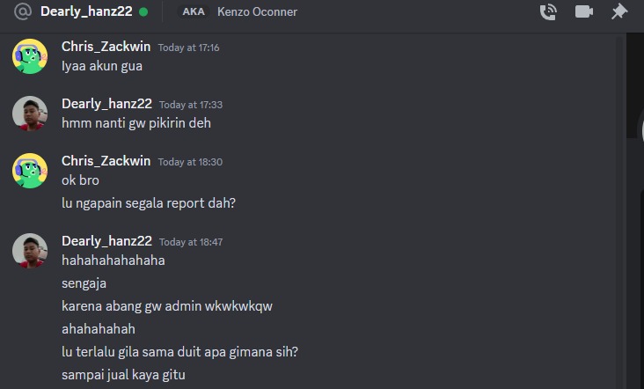
Task: Start a voice call with Dearly_hanz22
Action: pos(548,11)
